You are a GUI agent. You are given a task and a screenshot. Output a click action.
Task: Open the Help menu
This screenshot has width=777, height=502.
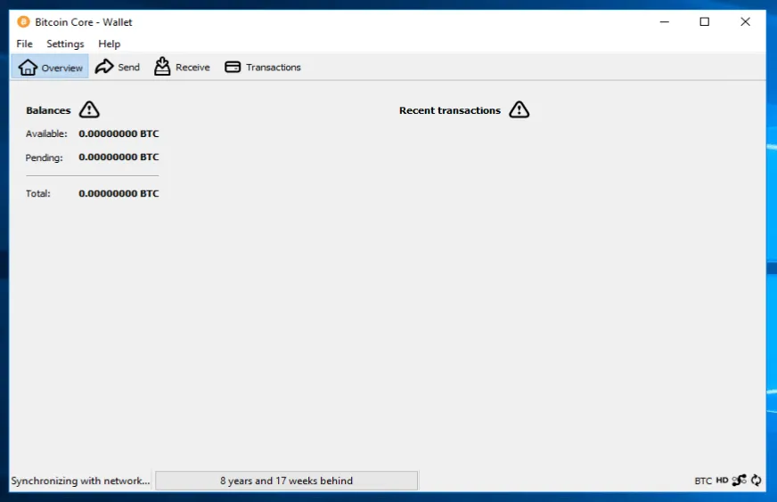click(109, 44)
